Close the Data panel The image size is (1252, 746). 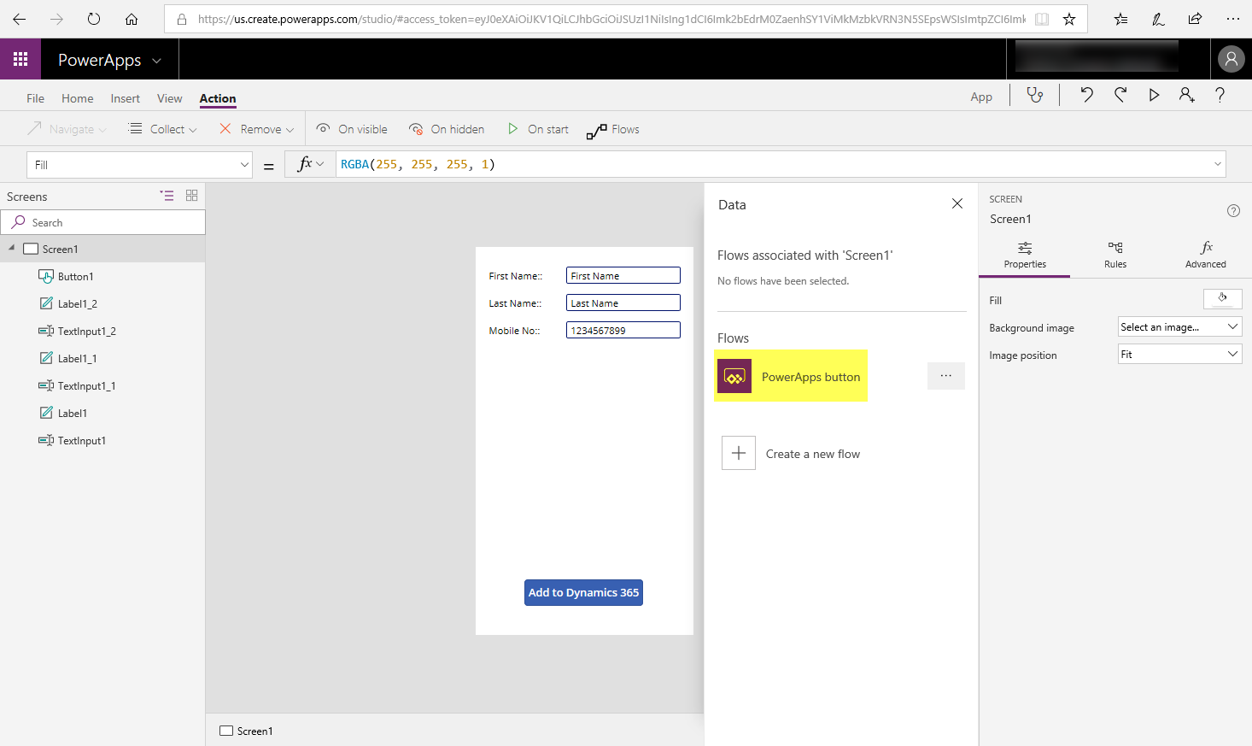tap(957, 203)
